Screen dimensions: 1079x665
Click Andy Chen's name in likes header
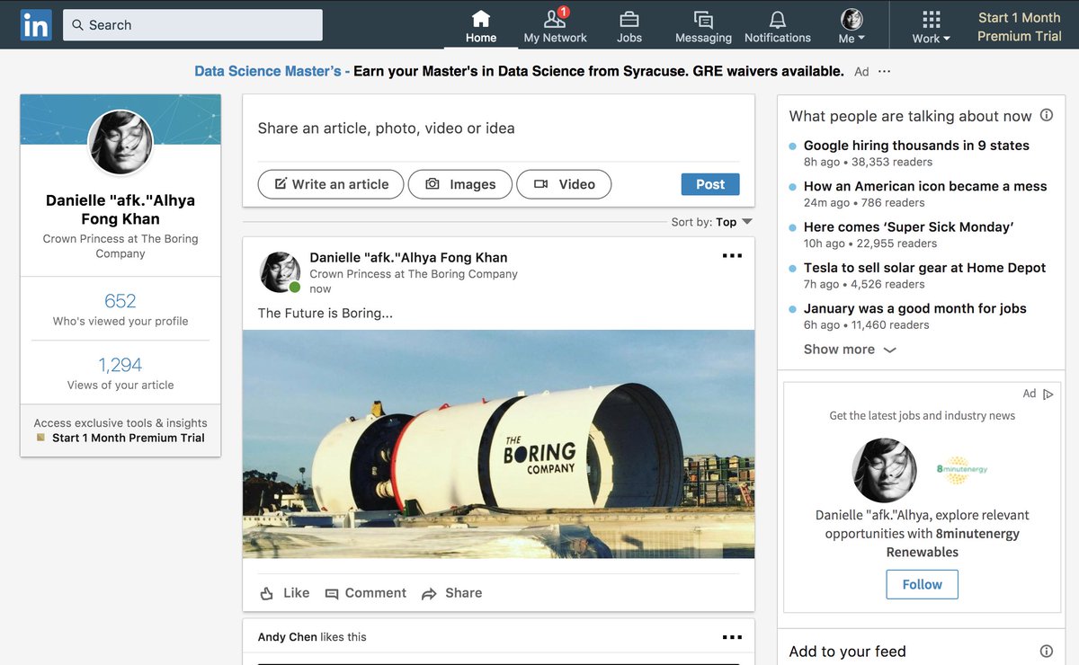[x=287, y=637]
